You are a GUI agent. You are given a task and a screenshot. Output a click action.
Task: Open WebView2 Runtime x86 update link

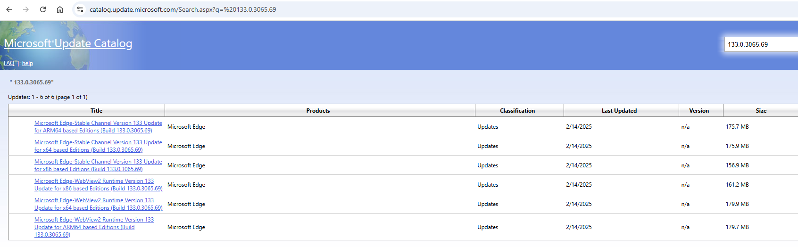98,185
